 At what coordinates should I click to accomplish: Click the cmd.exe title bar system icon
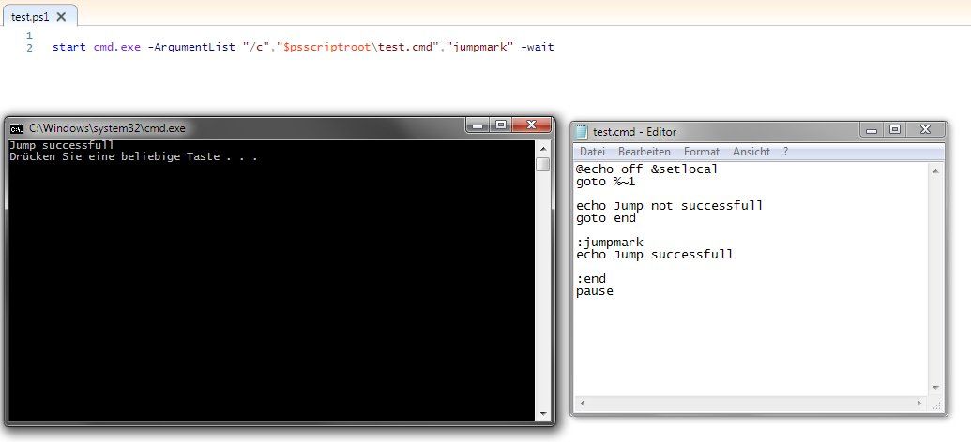tap(17, 128)
